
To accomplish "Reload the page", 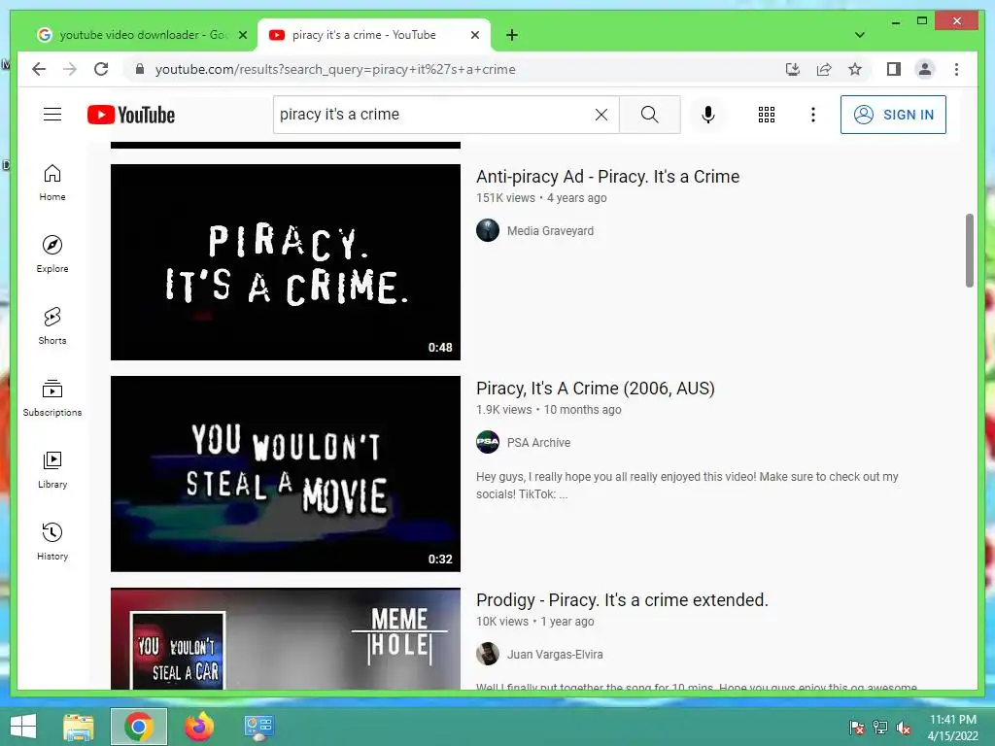I will [x=101, y=69].
